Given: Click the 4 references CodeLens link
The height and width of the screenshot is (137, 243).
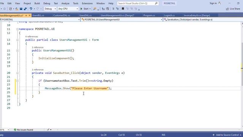Looking at the screenshot, I should pyautogui.click(x=32, y=37).
